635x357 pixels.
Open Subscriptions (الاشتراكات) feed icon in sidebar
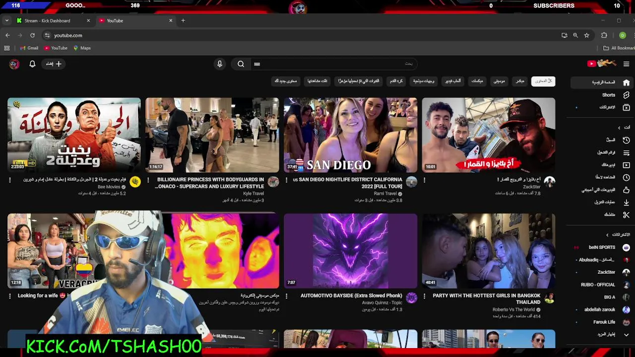click(x=626, y=107)
